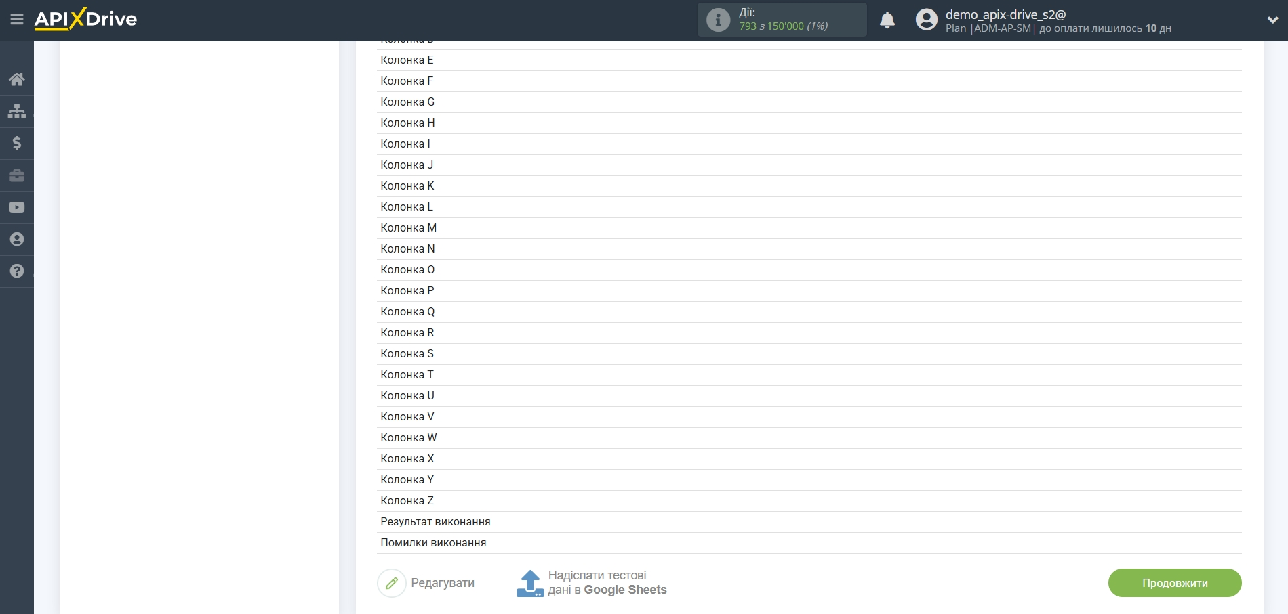Select the Колонка U row
Viewport: 1288px width, 614px height.
pos(809,396)
